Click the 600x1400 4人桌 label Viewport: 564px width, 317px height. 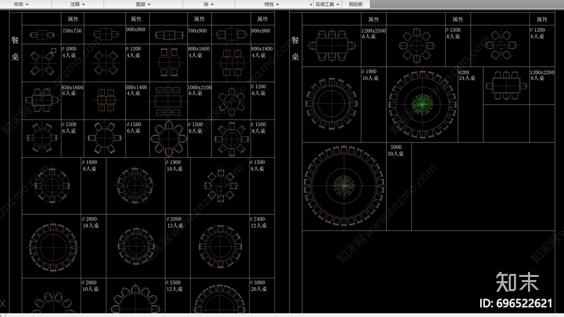(136, 90)
